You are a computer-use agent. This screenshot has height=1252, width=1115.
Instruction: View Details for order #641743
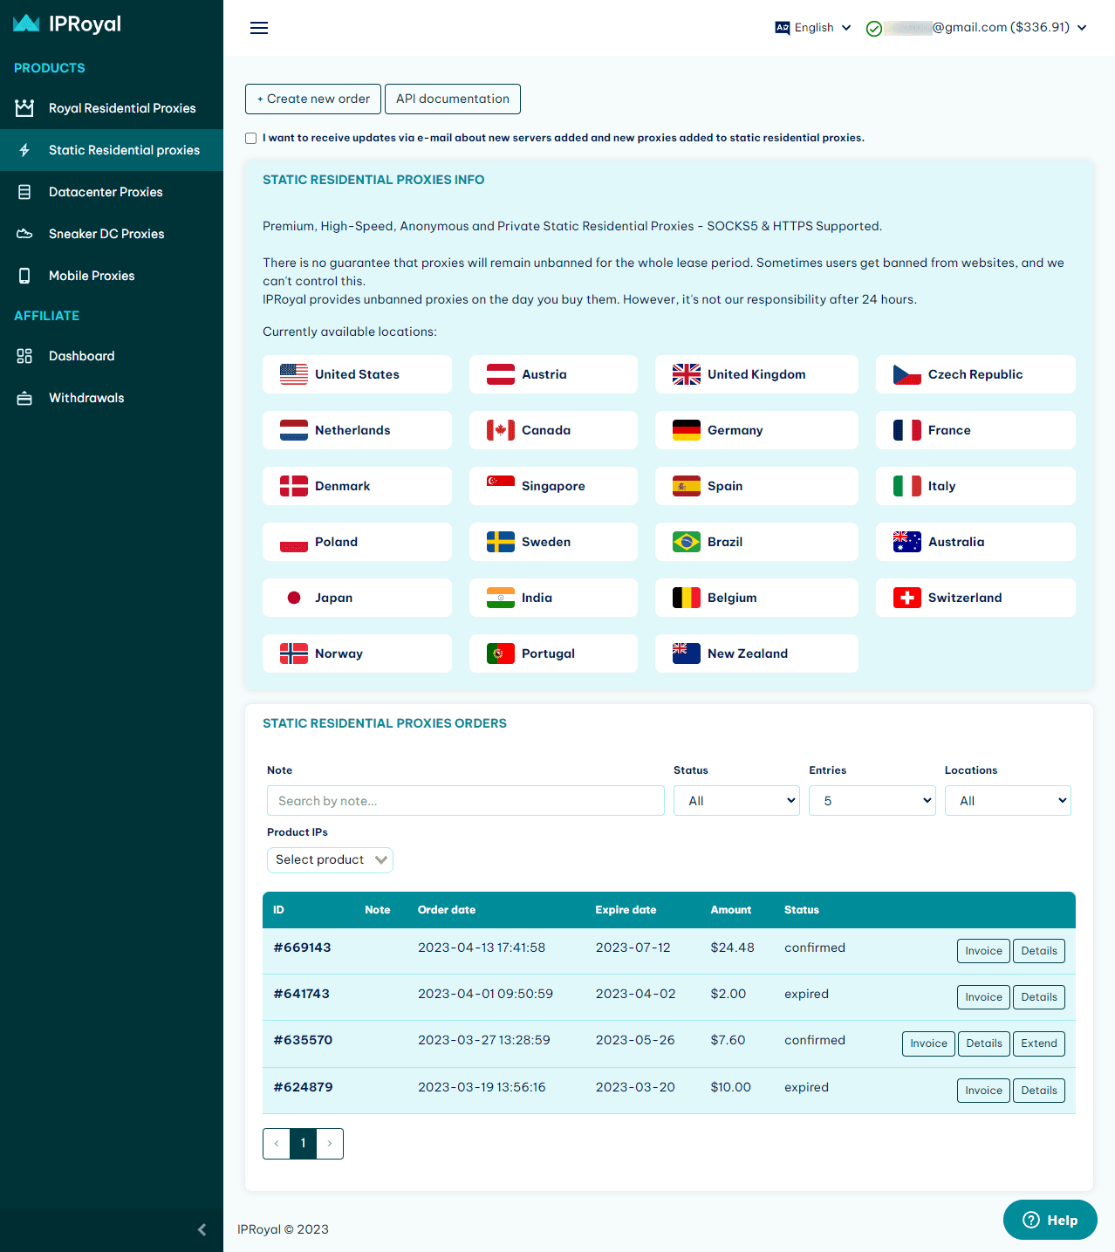pyautogui.click(x=1039, y=997)
